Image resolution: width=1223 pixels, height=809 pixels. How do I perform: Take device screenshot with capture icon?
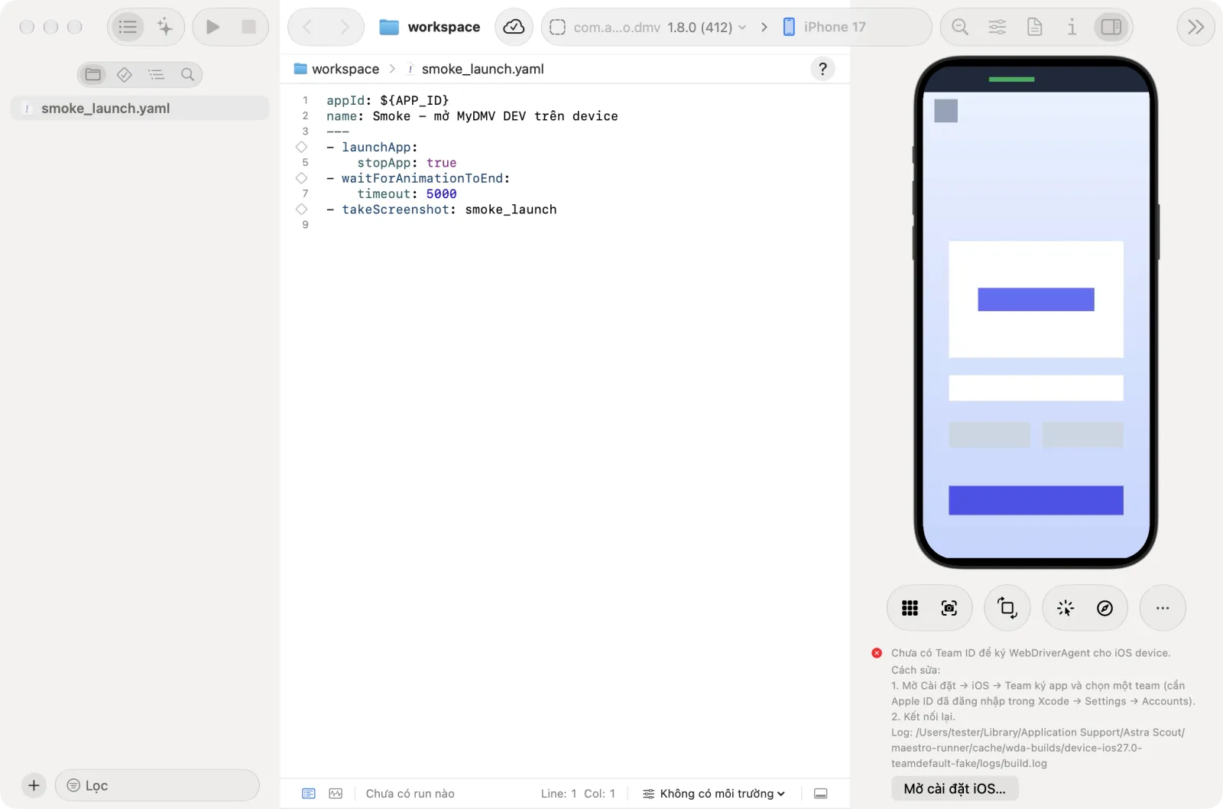[x=949, y=608]
